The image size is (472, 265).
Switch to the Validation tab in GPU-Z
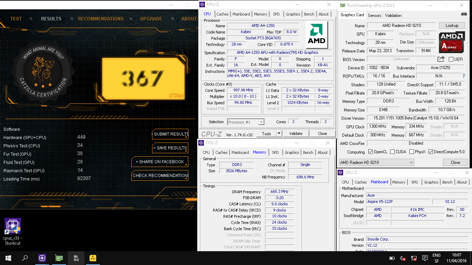[x=393, y=15]
